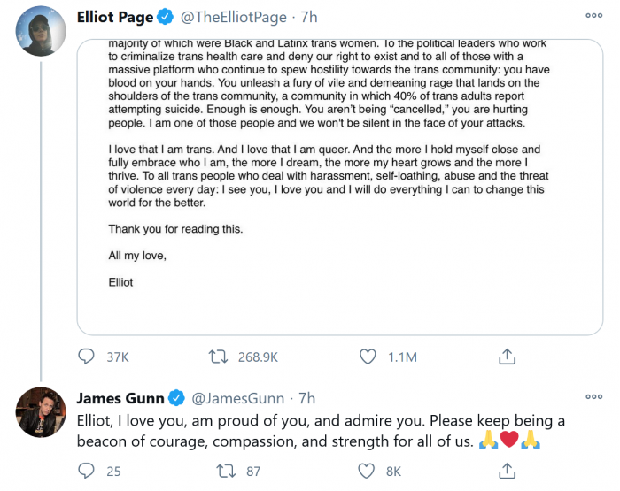Click James Gunn's avatar picture

tap(41, 412)
